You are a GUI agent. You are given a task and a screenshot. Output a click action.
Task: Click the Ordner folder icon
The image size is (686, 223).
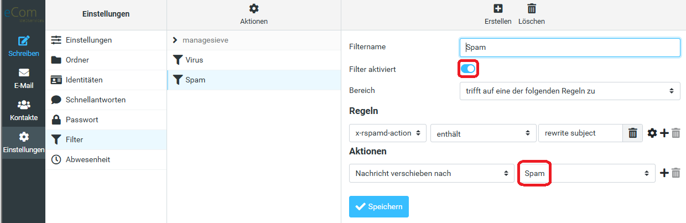tap(56, 60)
